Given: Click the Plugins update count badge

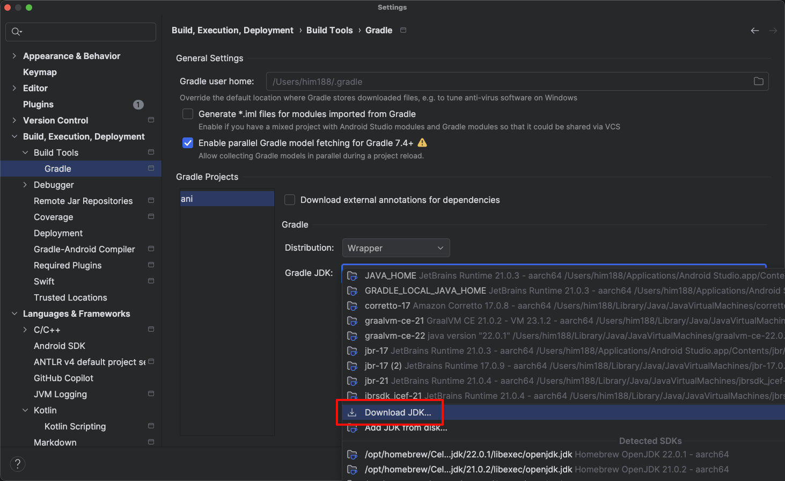Looking at the screenshot, I should pyautogui.click(x=138, y=105).
